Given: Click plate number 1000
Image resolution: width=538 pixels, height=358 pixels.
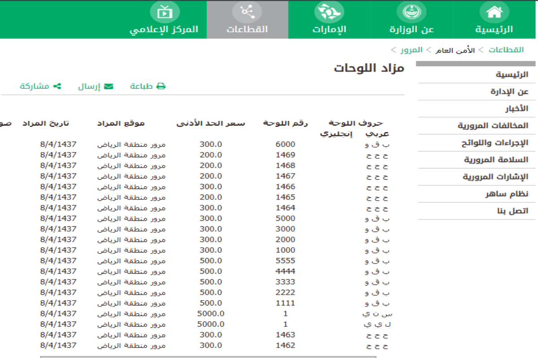Looking at the screenshot, I should [x=286, y=250].
